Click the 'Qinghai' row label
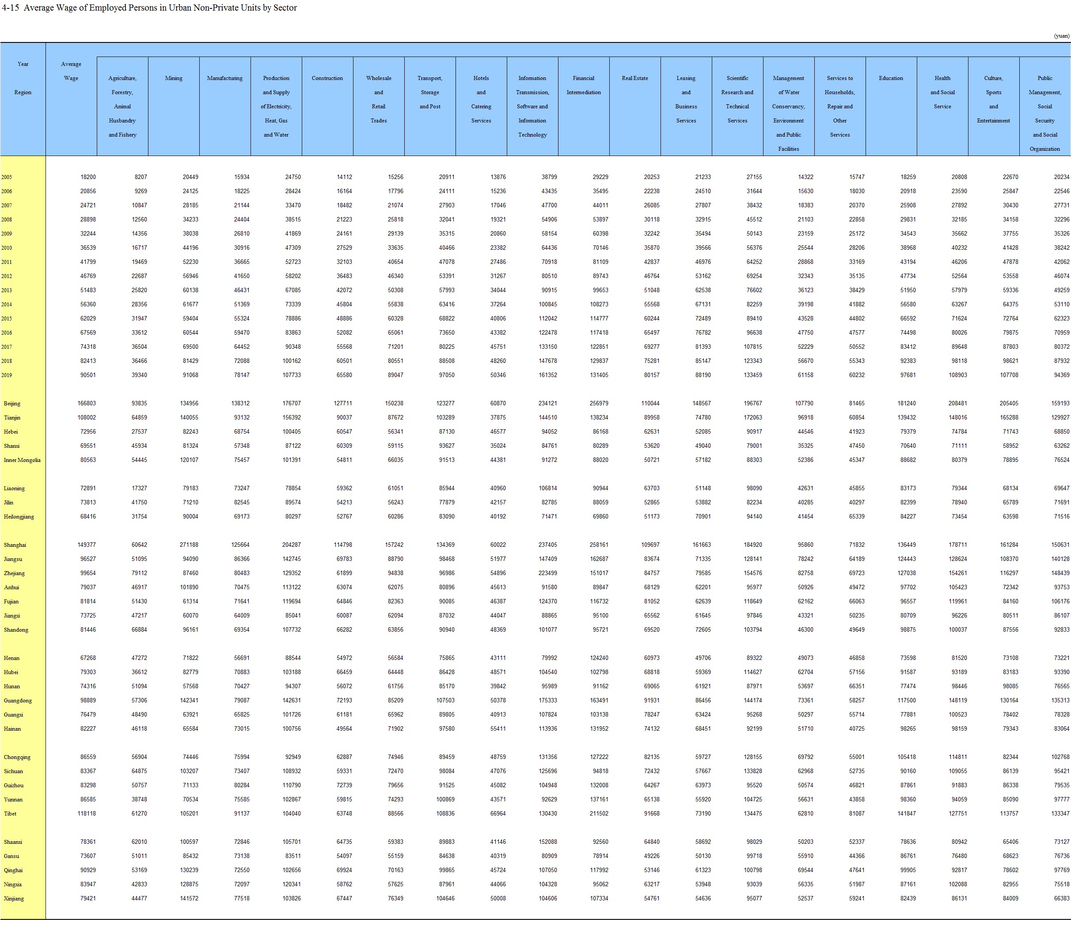The width and height of the screenshot is (1071, 934). (x=13, y=870)
